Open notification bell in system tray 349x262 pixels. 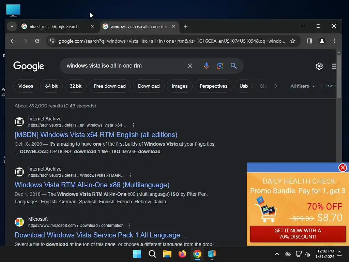340,254
